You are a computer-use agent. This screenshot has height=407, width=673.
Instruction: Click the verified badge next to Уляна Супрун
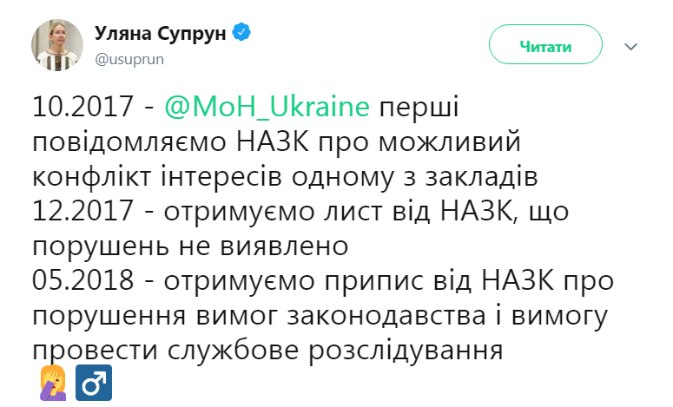pos(244,35)
